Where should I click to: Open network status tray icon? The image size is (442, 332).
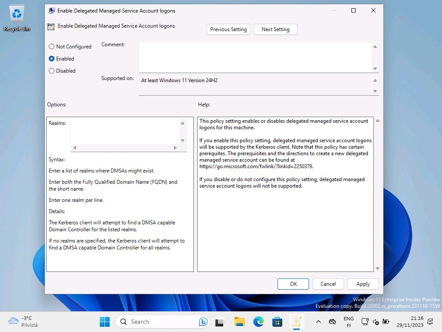[365, 322]
